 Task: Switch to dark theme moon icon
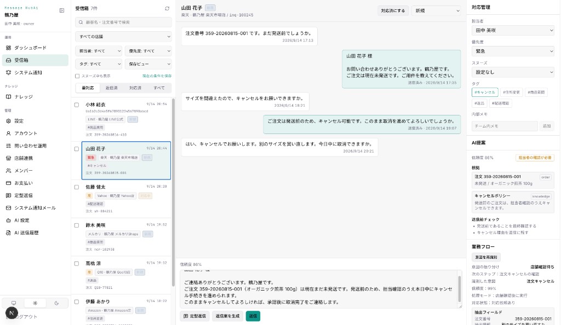(x=56, y=303)
